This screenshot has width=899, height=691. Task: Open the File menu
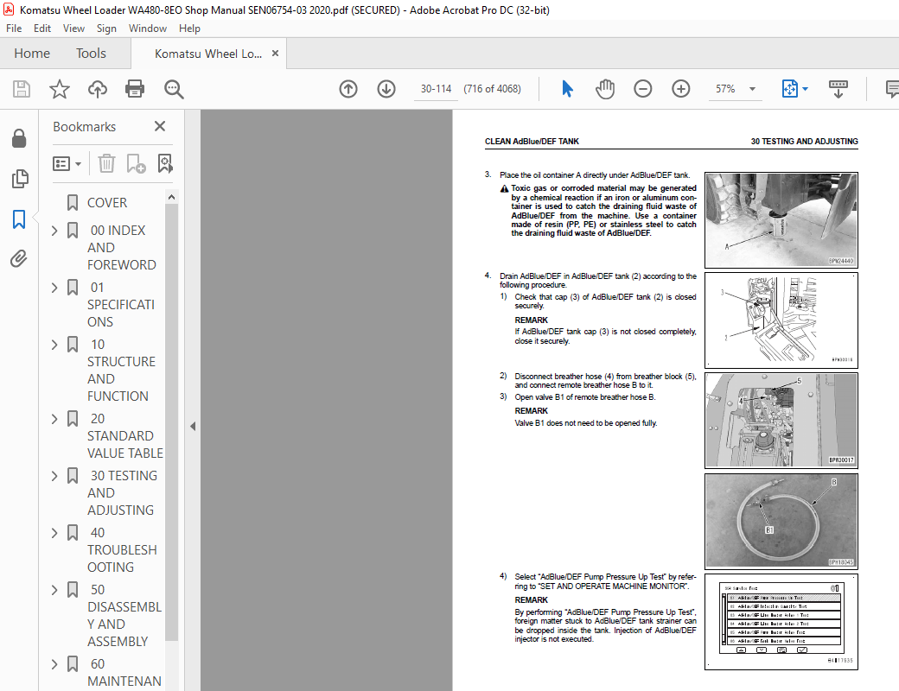click(14, 29)
